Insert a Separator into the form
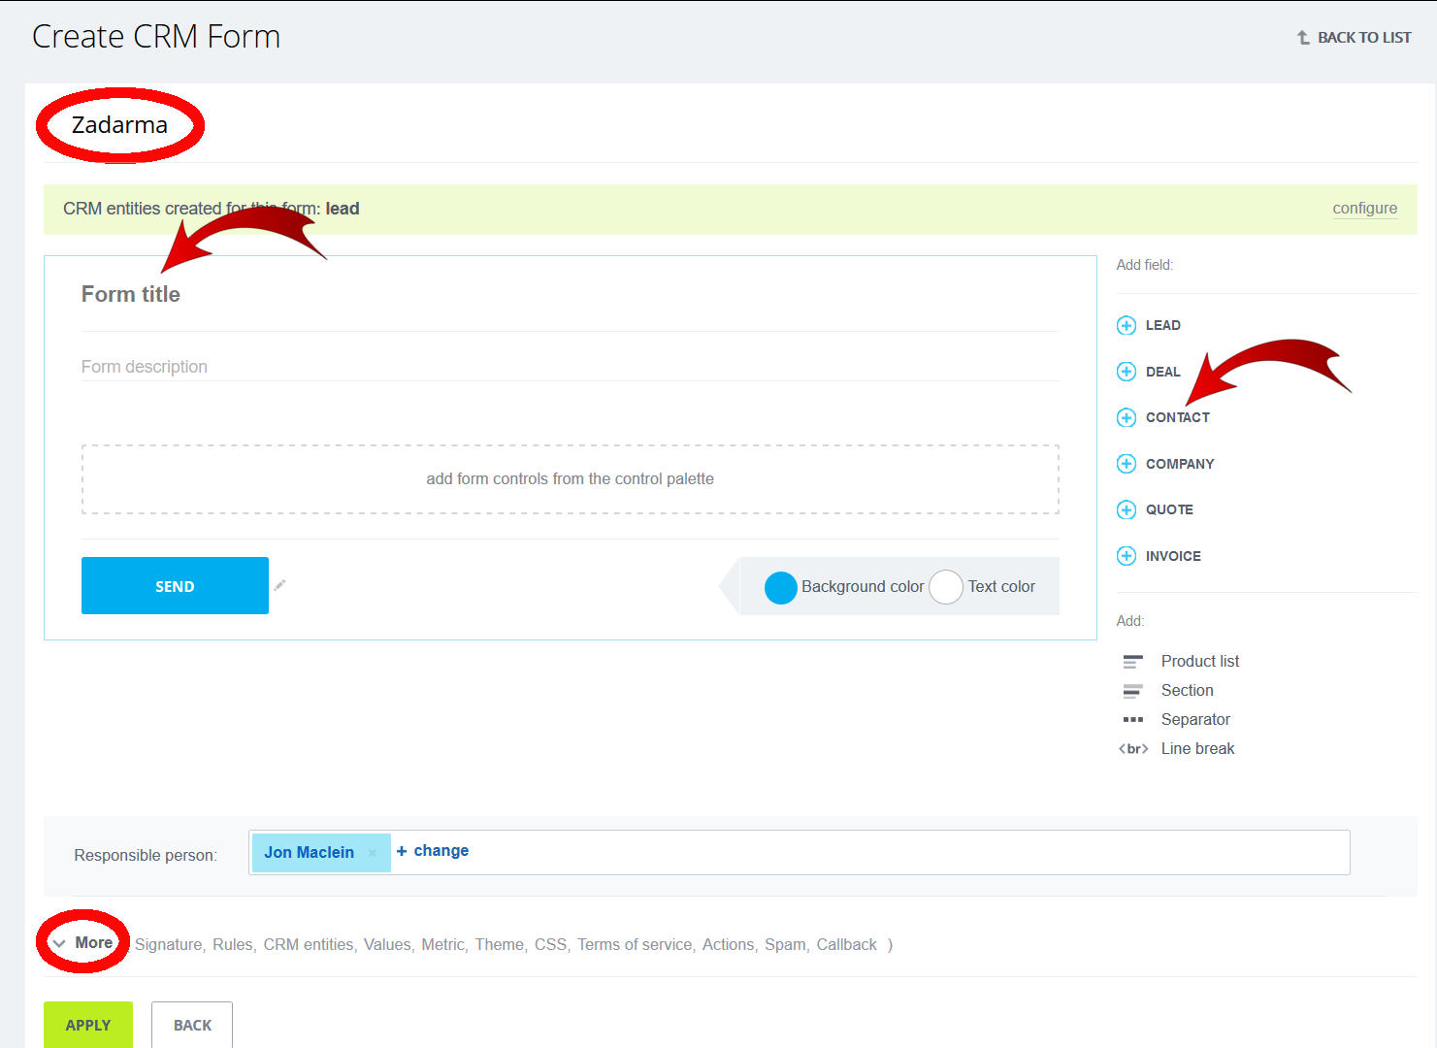This screenshot has width=1437, height=1048. 1195,719
